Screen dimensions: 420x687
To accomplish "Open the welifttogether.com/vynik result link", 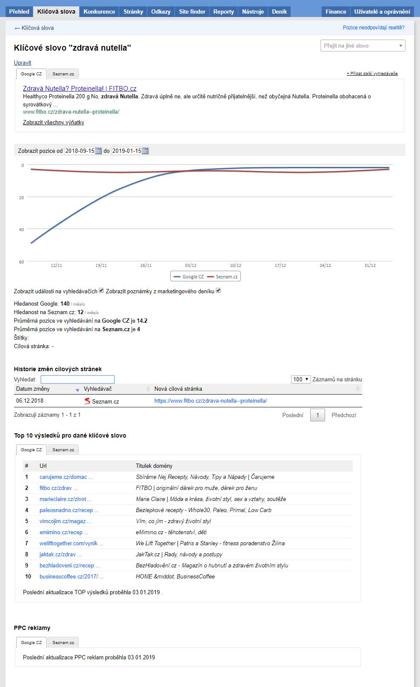I will click(71, 543).
